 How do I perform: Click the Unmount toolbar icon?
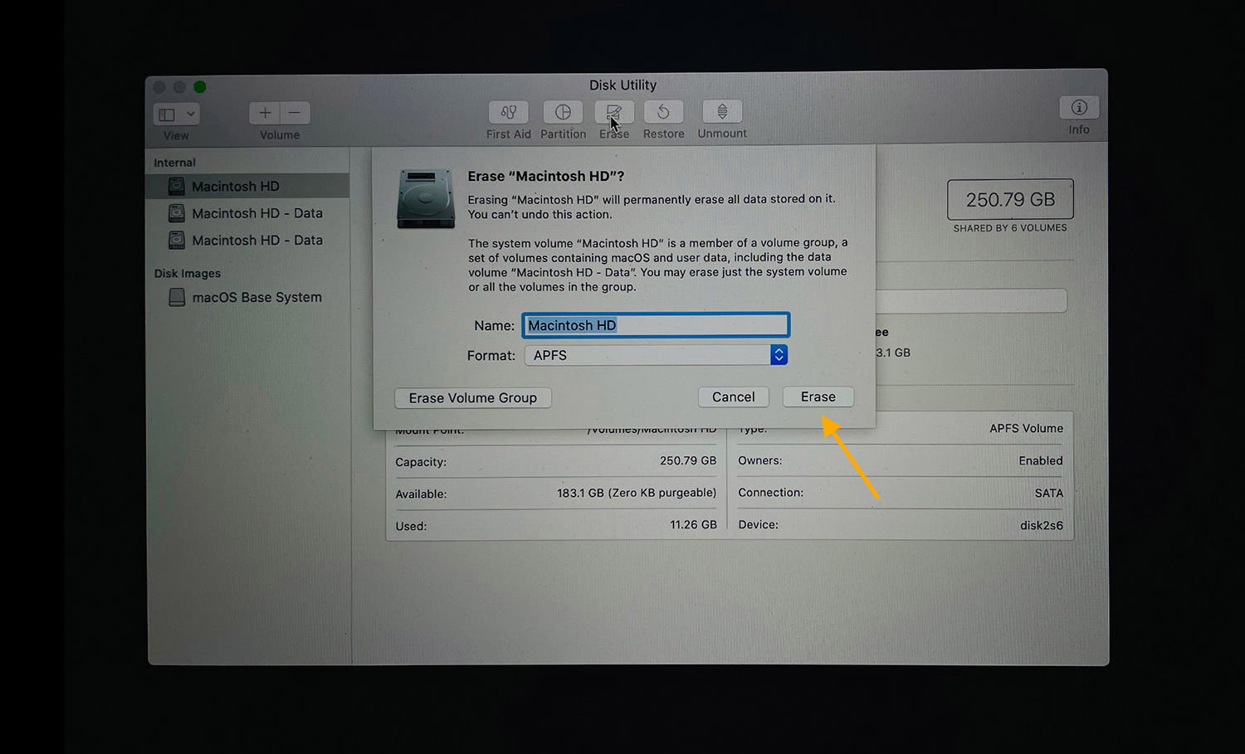pyautogui.click(x=722, y=111)
